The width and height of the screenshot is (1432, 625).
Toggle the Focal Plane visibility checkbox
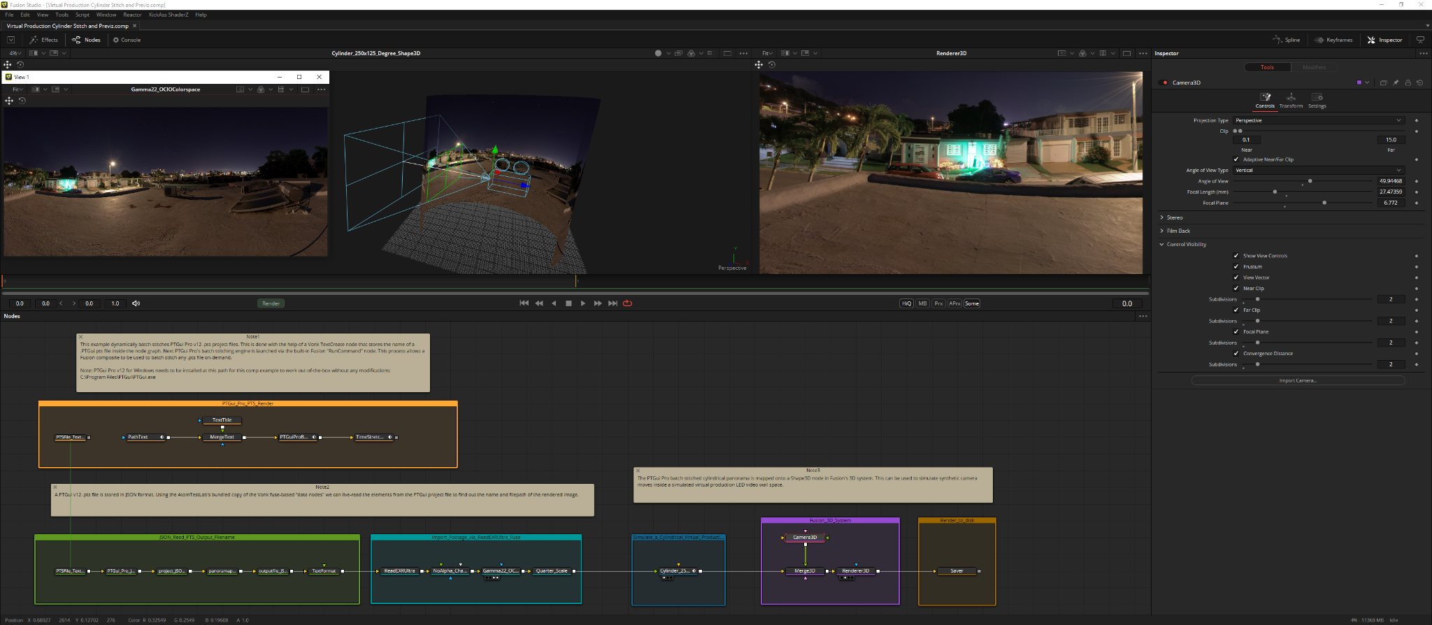click(1236, 331)
